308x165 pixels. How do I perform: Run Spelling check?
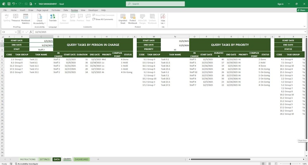point(7,18)
